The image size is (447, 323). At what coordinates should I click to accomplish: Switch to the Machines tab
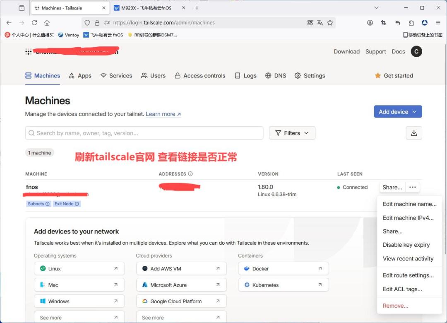point(43,76)
